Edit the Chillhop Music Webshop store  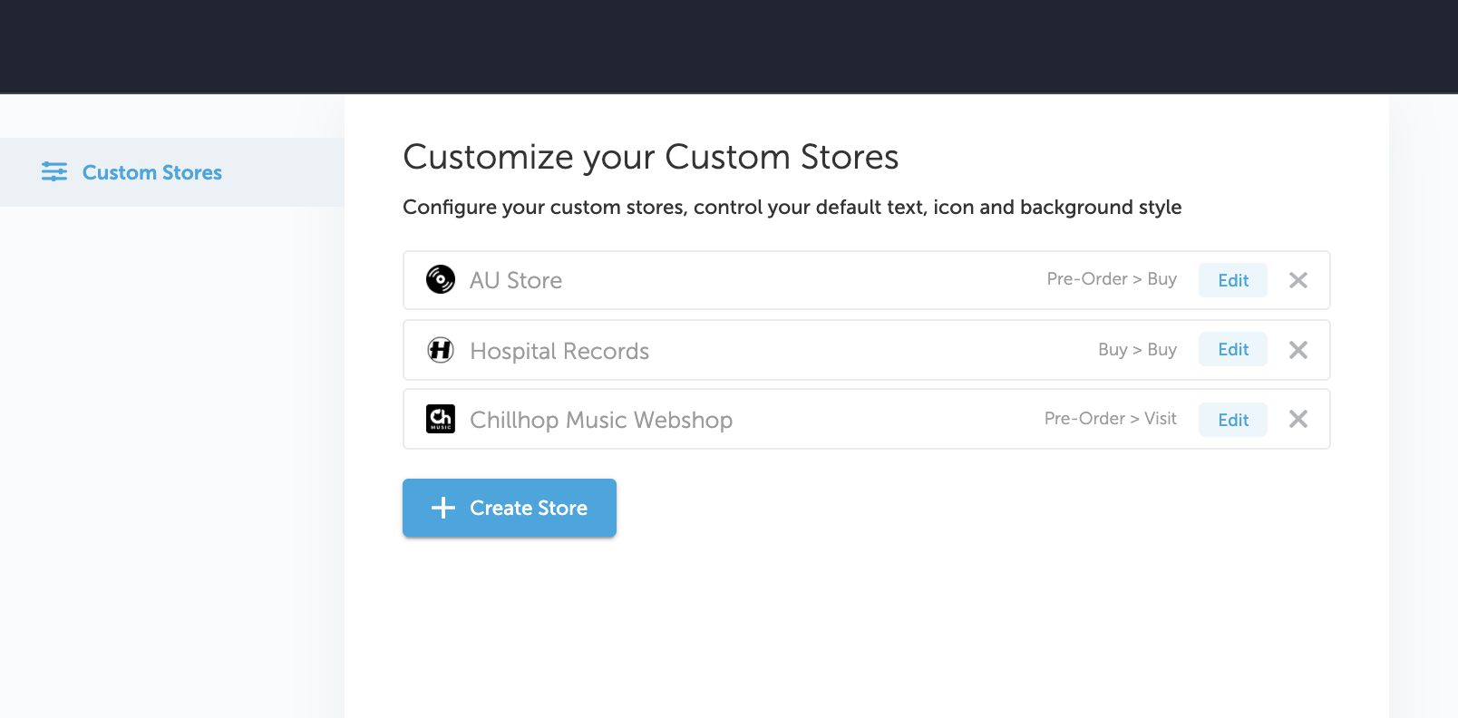coord(1233,420)
